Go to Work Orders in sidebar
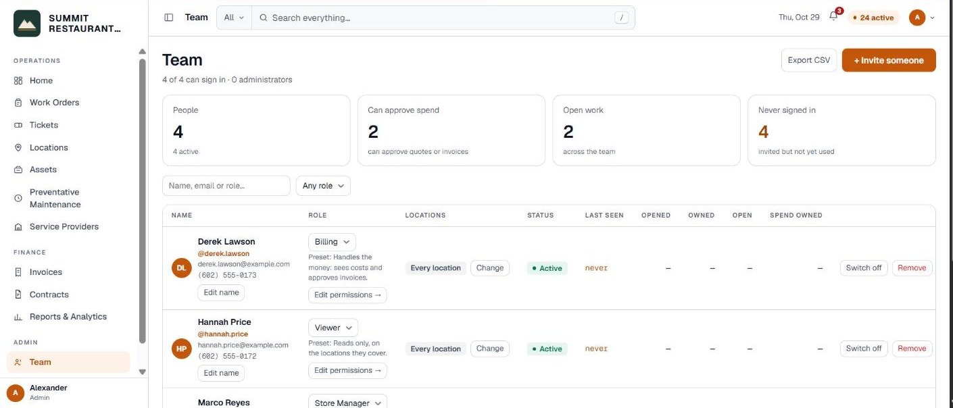 tap(54, 103)
